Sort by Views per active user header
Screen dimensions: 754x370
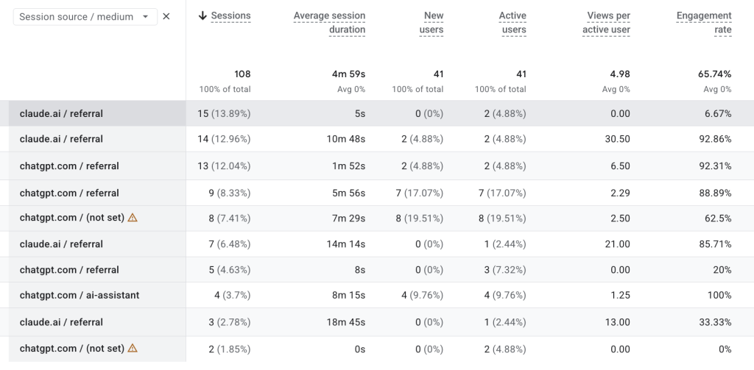click(x=607, y=23)
